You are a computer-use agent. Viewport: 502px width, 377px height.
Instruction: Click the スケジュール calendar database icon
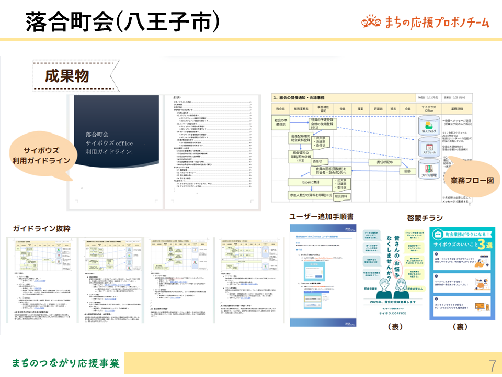click(429, 147)
